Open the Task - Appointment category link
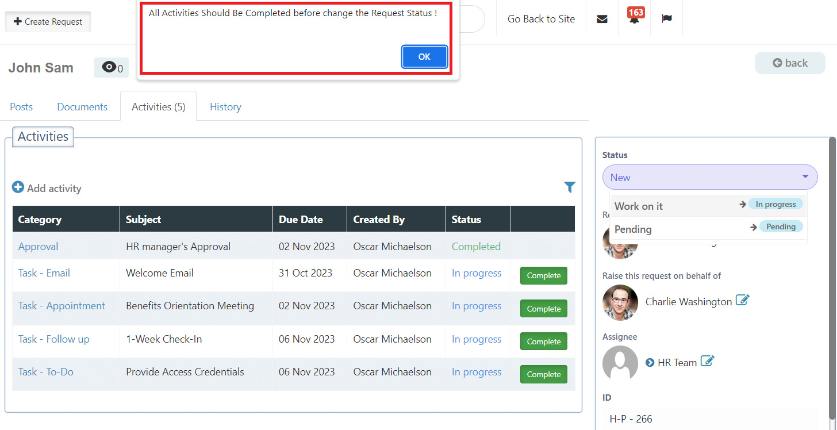 pos(62,306)
